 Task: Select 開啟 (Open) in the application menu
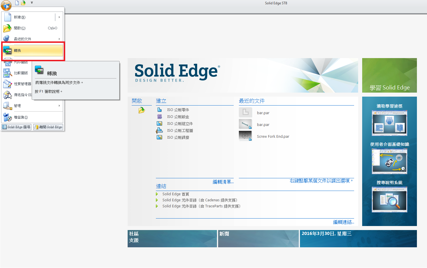[x=33, y=28]
